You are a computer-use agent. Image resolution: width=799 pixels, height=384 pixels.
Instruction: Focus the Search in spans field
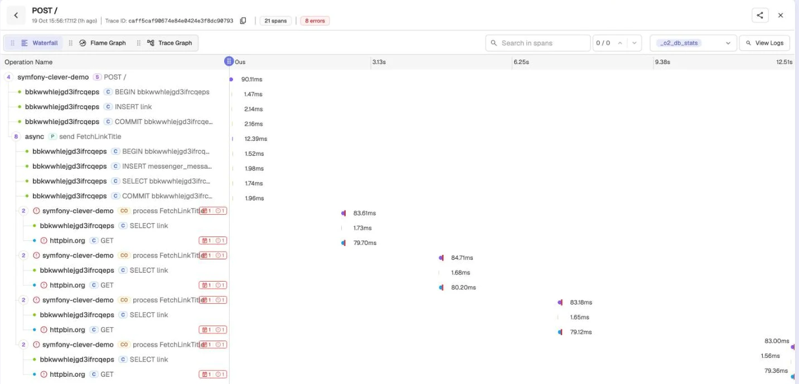(538, 43)
